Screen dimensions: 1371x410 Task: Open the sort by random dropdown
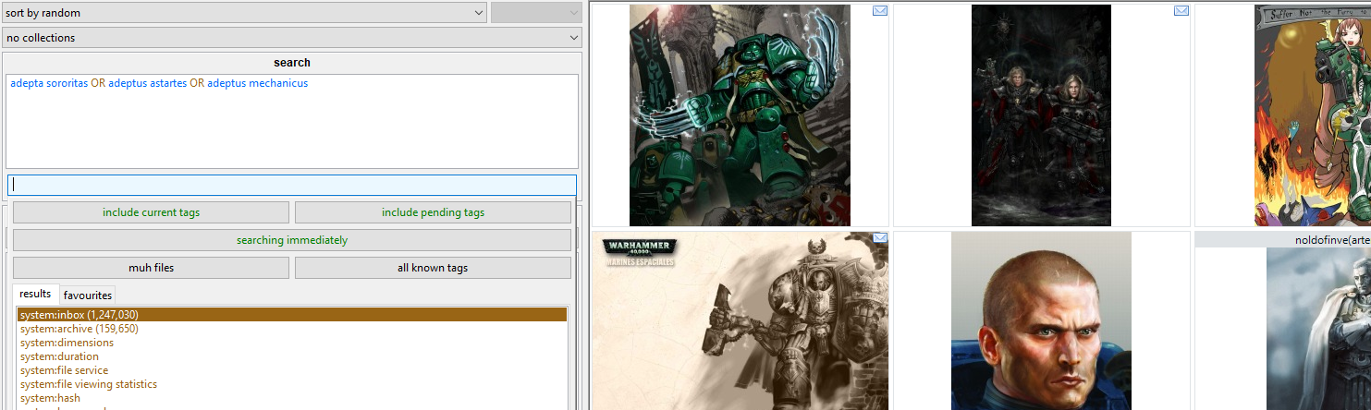pos(244,13)
